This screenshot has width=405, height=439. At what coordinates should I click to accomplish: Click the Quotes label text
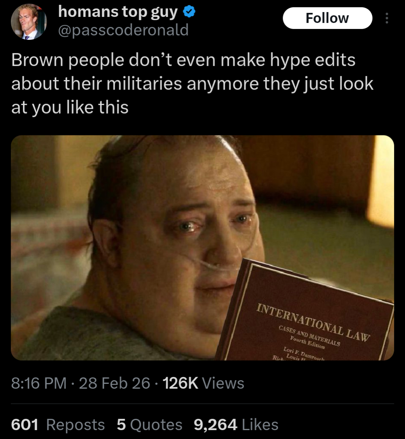point(156,425)
